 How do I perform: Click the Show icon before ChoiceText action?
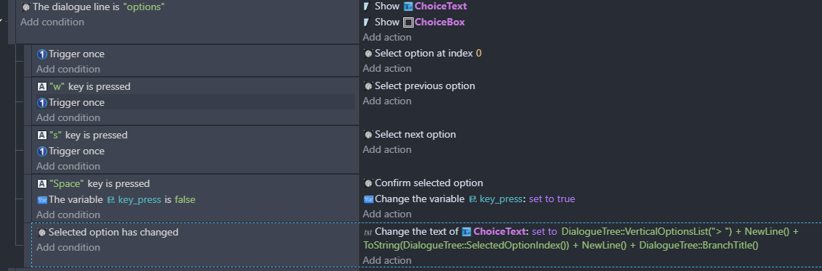coord(367,7)
